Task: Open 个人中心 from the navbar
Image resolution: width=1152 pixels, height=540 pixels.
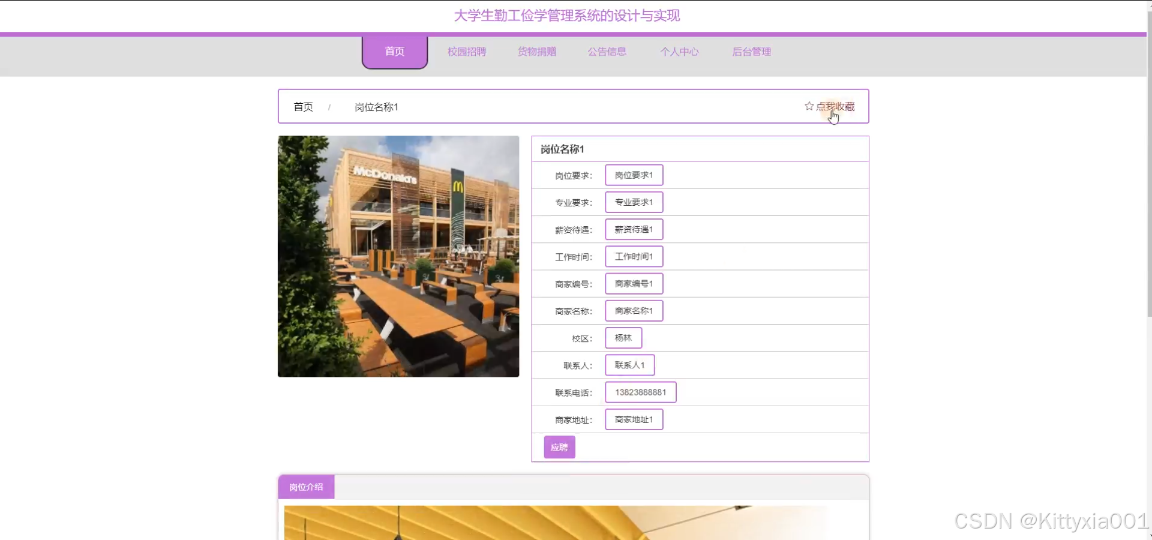Action: pos(679,52)
